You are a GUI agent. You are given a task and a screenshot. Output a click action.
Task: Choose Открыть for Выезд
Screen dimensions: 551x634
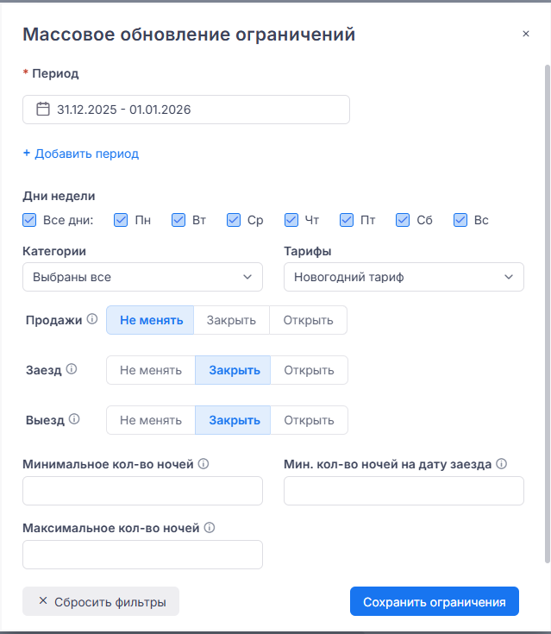point(309,420)
